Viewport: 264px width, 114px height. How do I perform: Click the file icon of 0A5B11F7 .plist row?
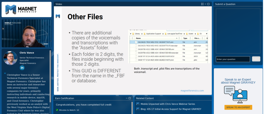click(x=136, y=60)
